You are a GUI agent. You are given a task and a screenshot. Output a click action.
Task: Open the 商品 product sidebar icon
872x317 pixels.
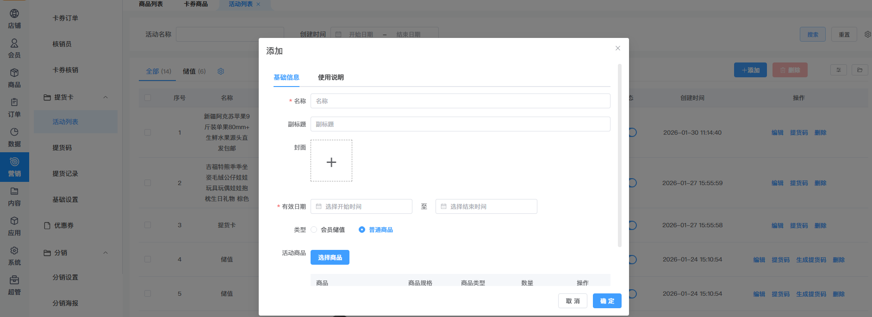point(14,78)
